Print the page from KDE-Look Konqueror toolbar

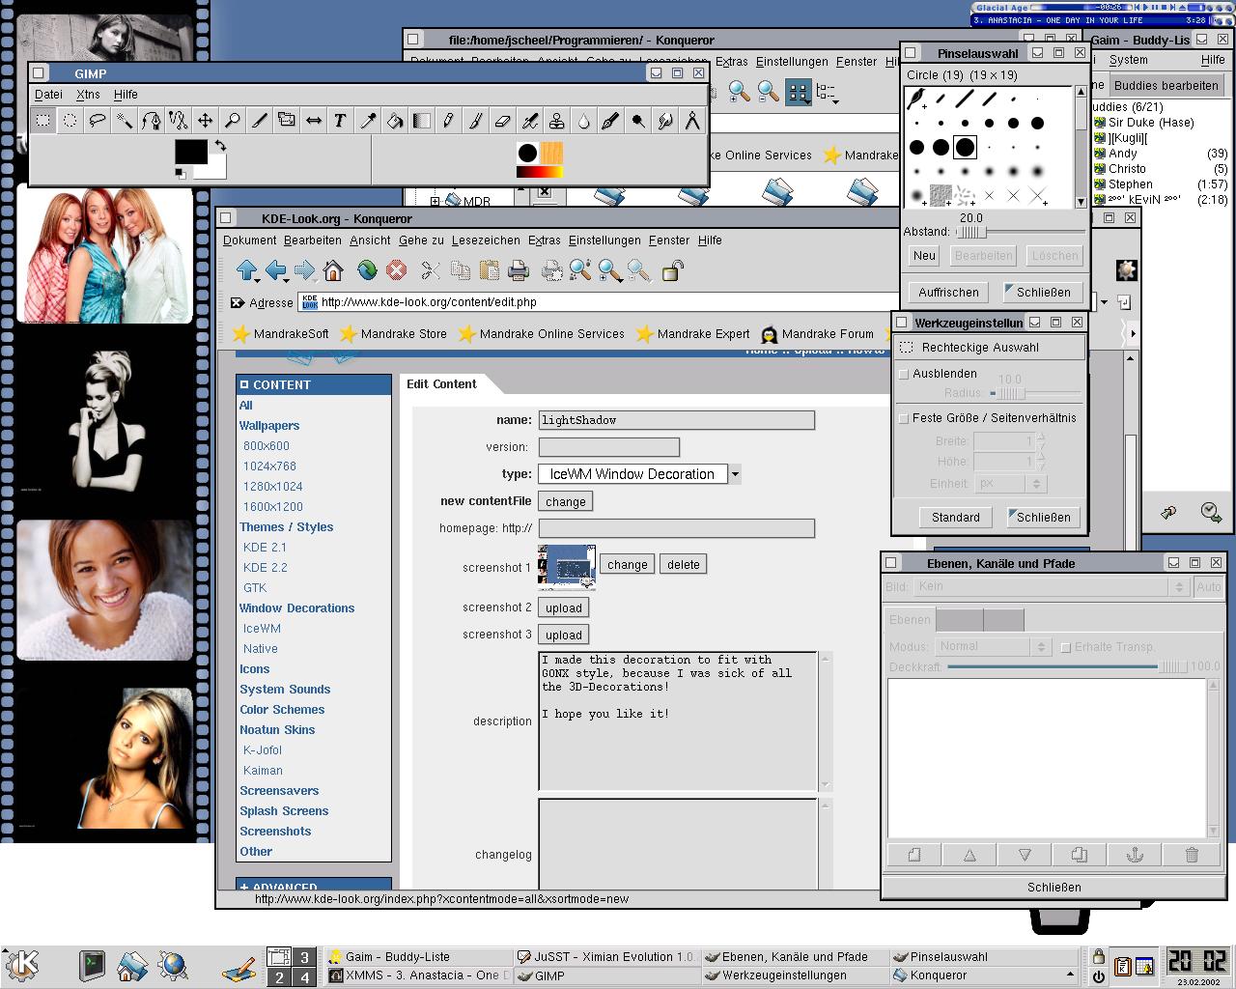(x=519, y=270)
